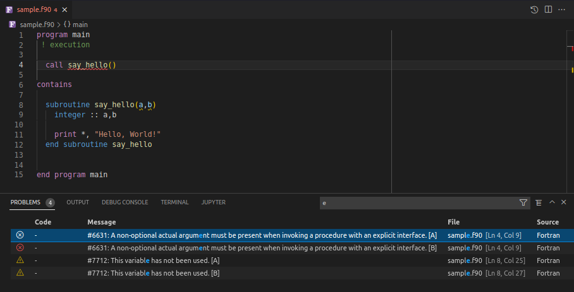
Task: Click argument "b" in subroutine signature line 8
Action: click(x=150, y=105)
